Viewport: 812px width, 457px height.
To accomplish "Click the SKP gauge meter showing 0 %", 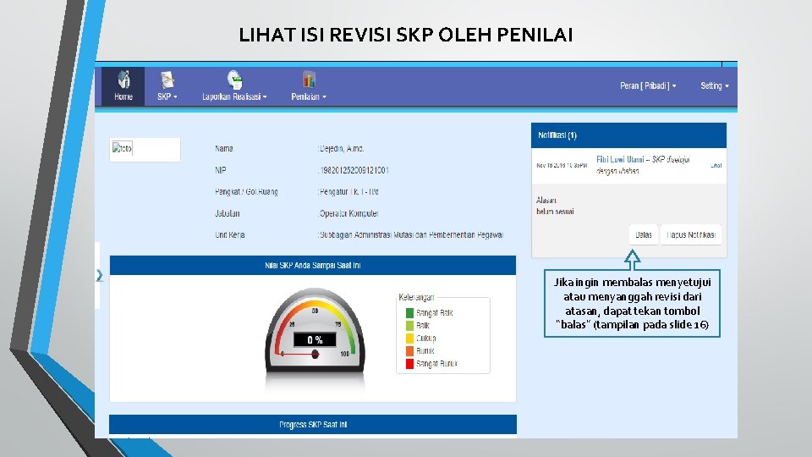I will pyautogui.click(x=315, y=331).
